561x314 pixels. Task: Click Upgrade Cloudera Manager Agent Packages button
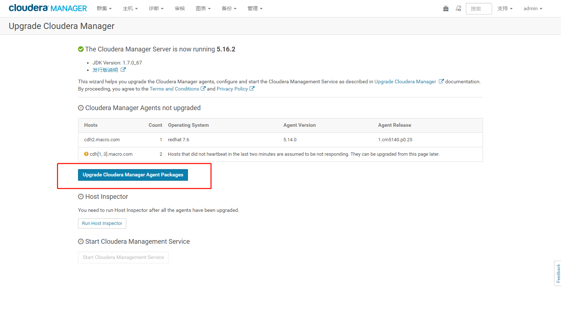[x=133, y=175]
